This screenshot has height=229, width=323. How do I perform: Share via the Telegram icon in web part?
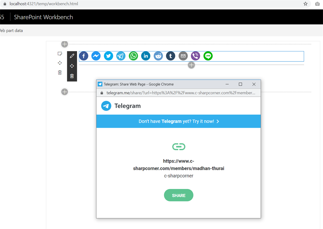(121, 56)
